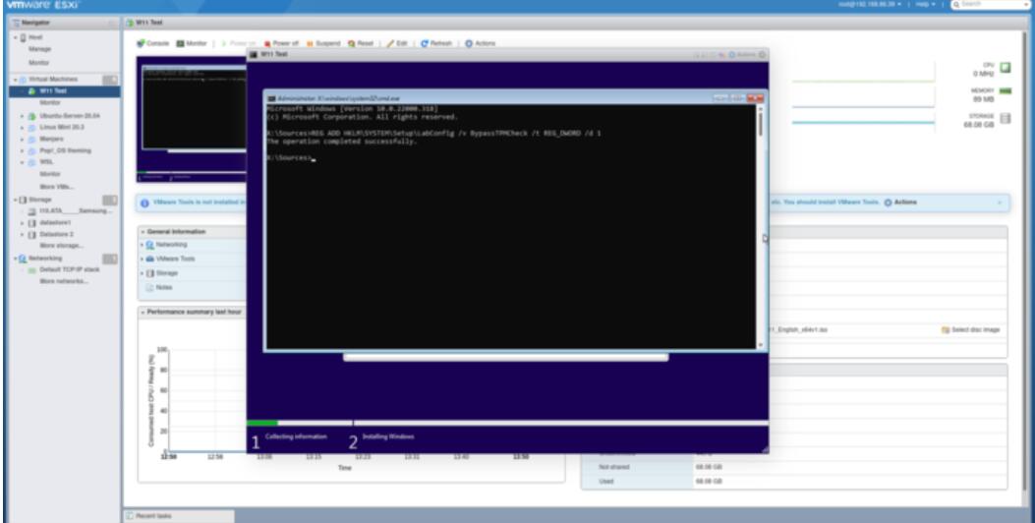Open Manage under Host
Screen dimensions: 1035x523
pyautogui.click(x=39, y=49)
